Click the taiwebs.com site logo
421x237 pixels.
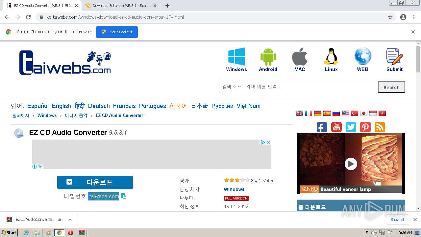tap(65, 63)
